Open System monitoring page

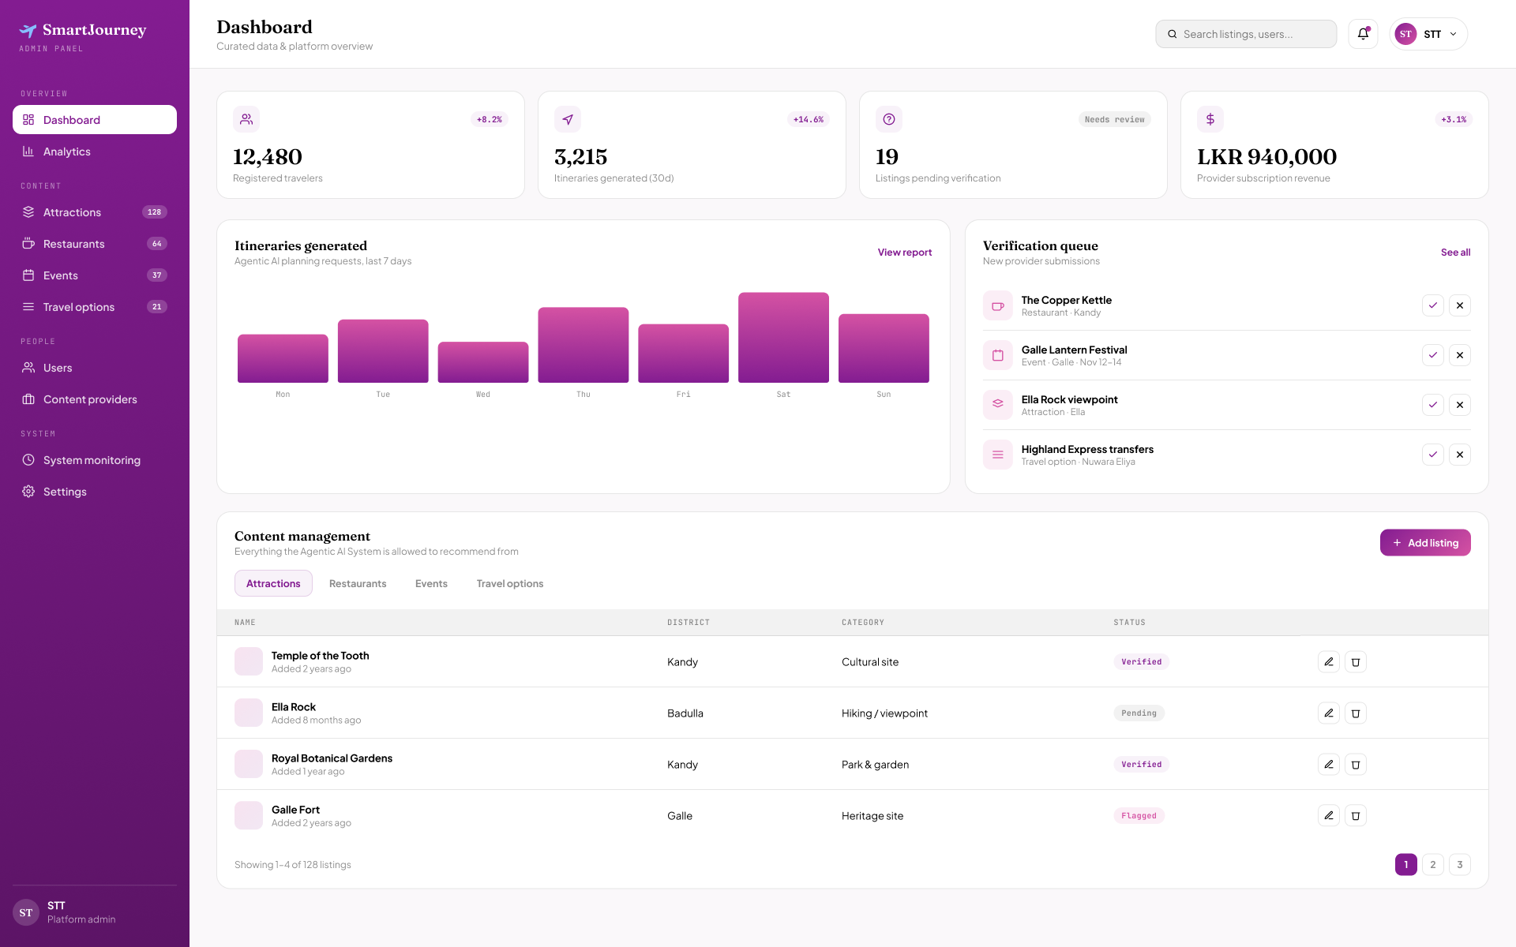[x=95, y=460]
